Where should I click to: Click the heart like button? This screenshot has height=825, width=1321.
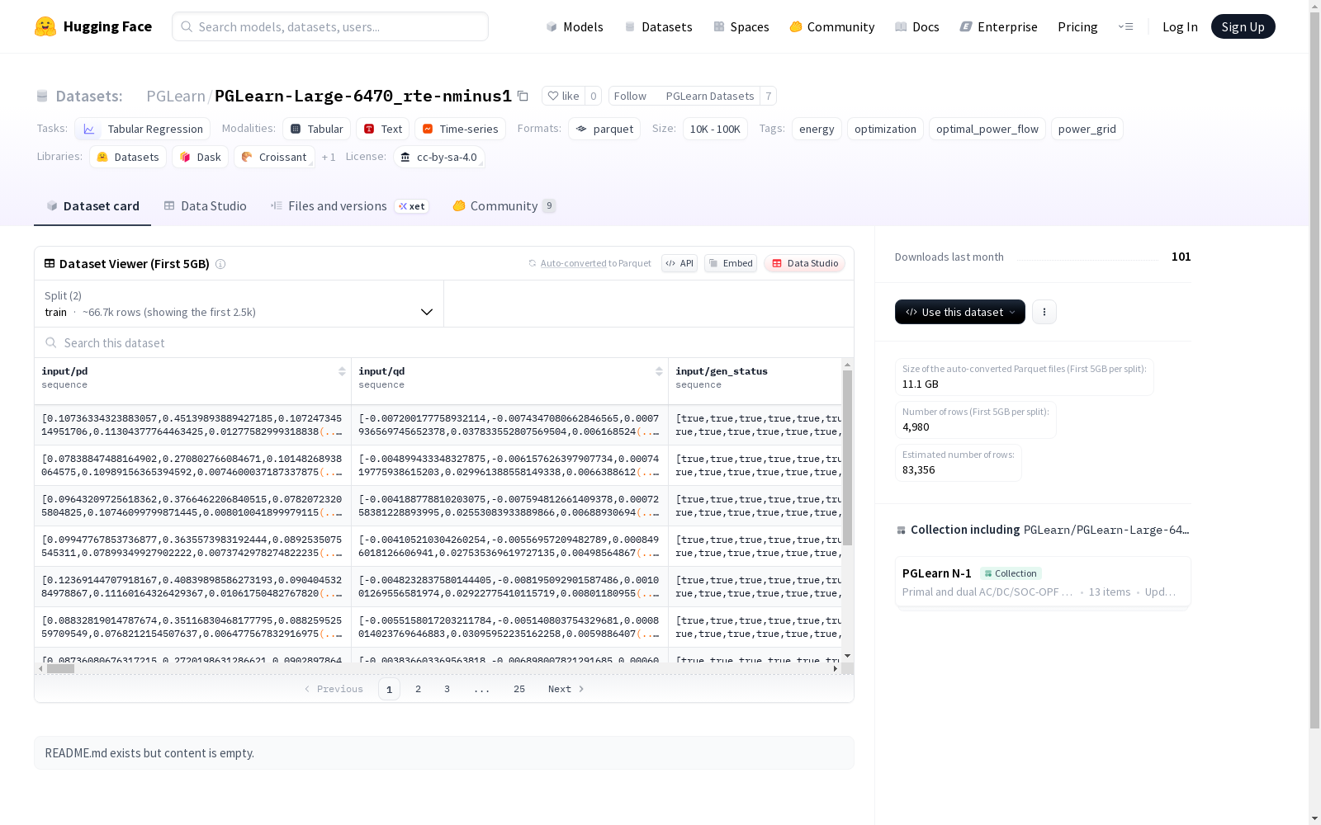click(x=564, y=96)
